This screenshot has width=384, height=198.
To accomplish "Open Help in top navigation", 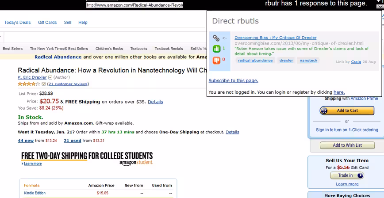I will 83,23.
